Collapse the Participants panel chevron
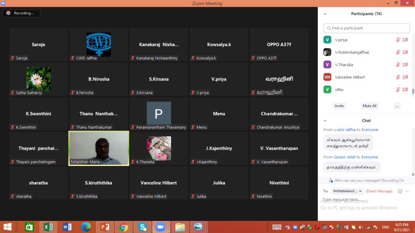 (325, 14)
